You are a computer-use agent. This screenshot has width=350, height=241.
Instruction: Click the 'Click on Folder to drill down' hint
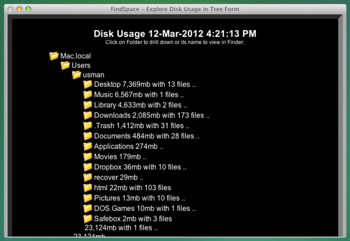tap(175, 42)
